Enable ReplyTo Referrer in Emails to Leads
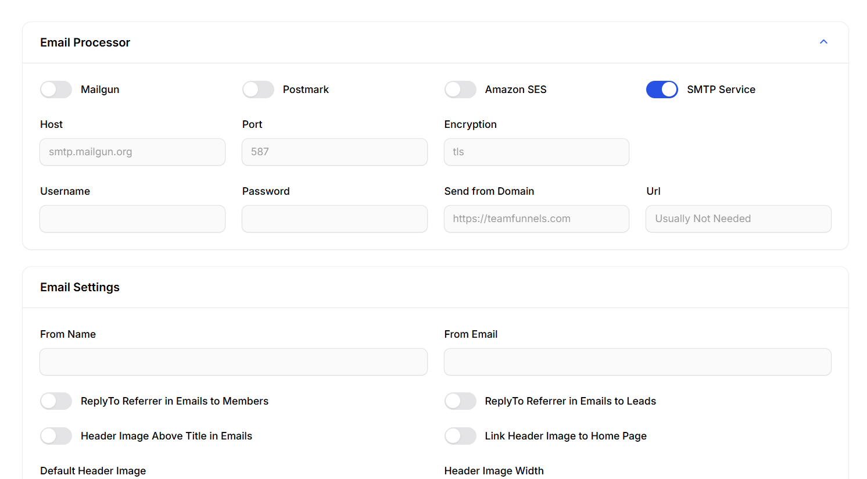 point(460,401)
